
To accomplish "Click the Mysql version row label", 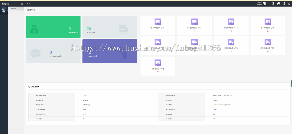I will point(40,105).
